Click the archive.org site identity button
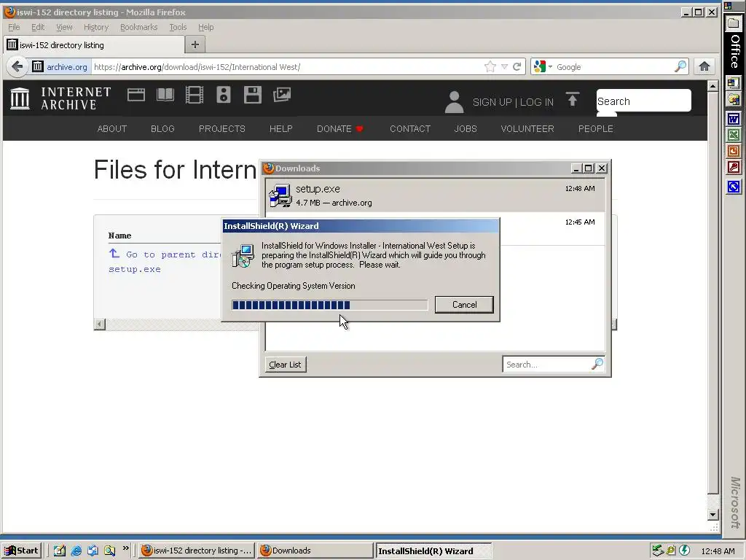The height and width of the screenshot is (560, 746). point(60,66)
